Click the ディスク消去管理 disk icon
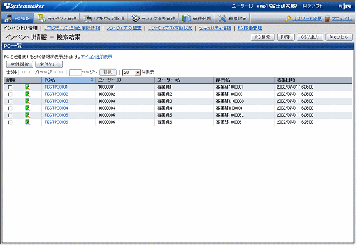 click(x=136, y=19)
